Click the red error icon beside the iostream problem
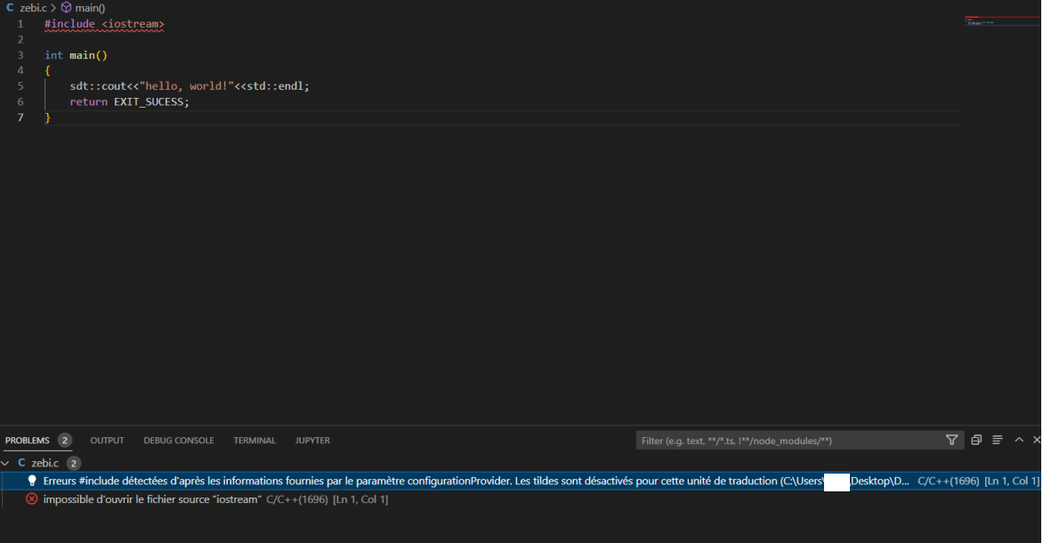Viewport: 1043px width, 543px height. click(32, 499)
